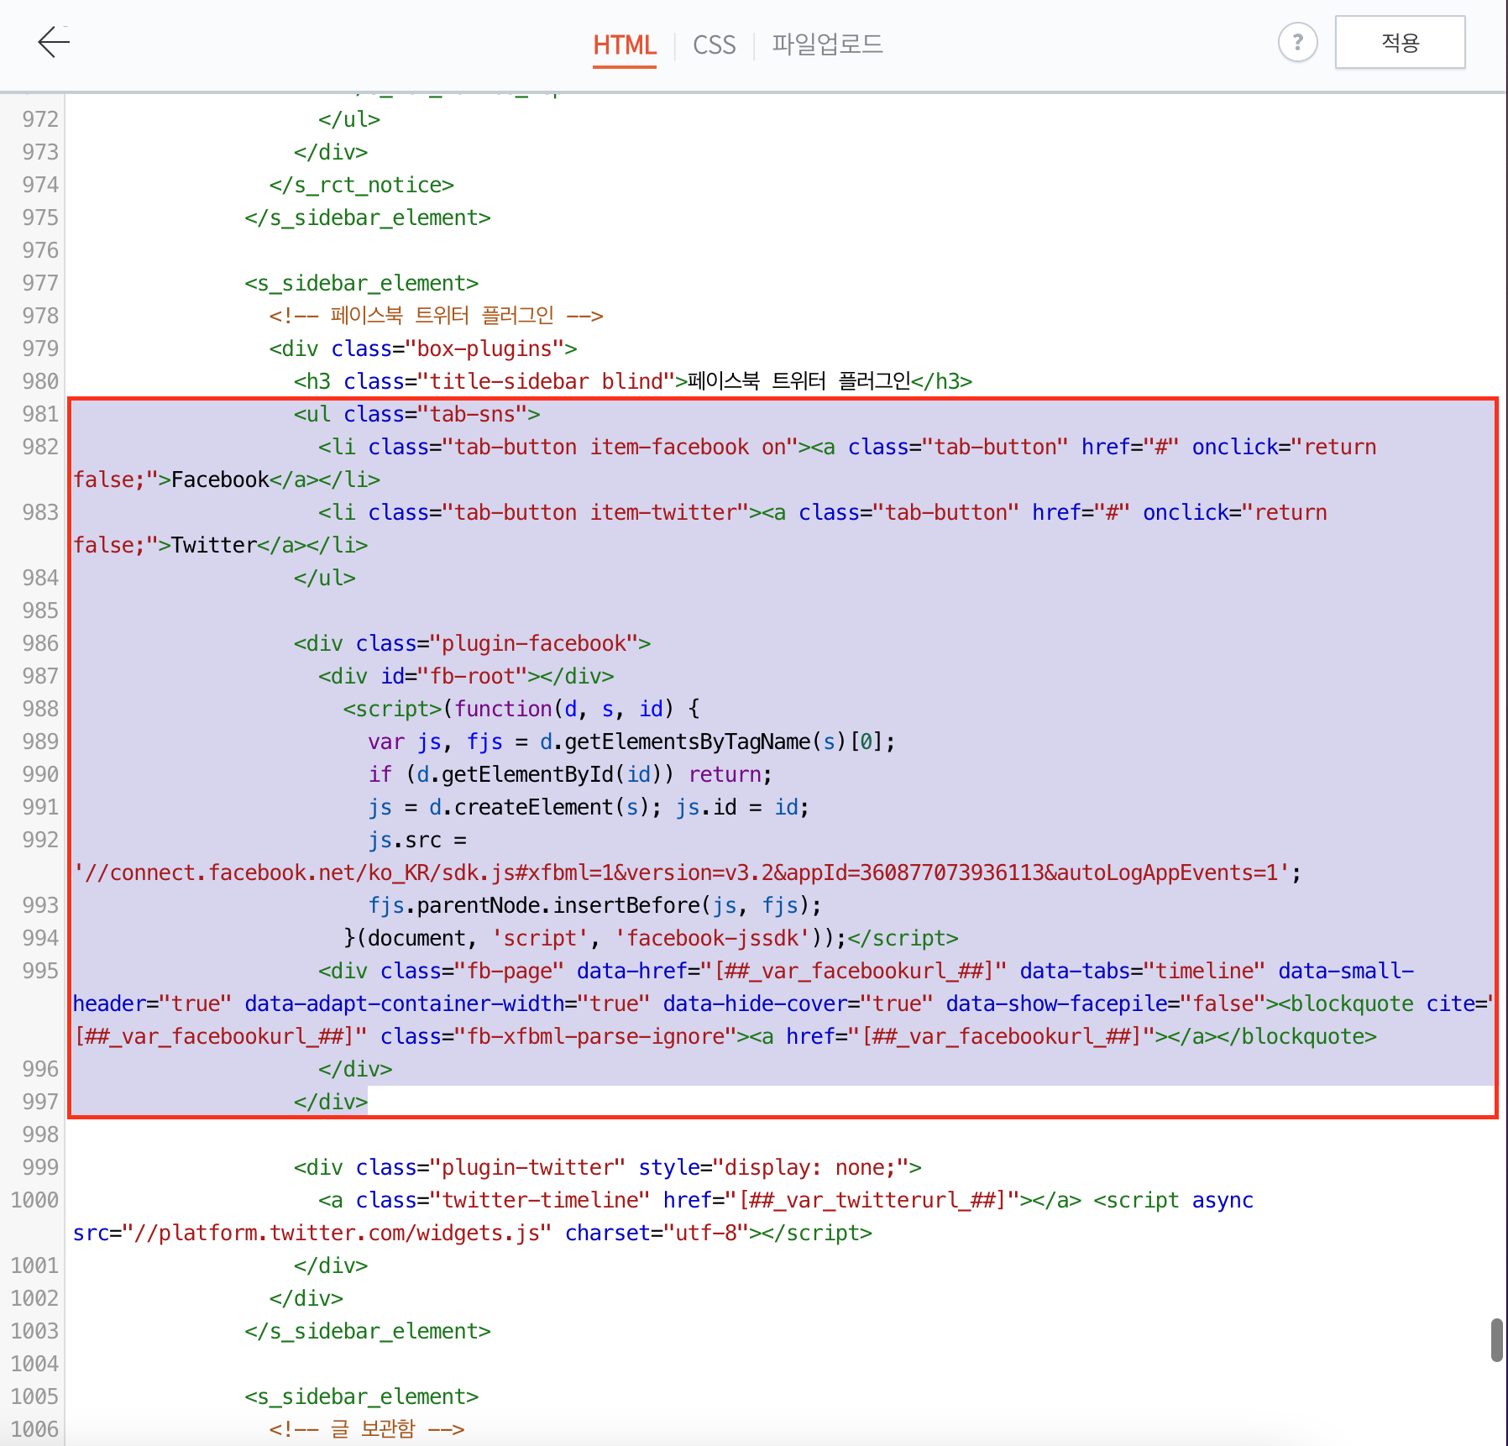This screenshot has height=1446, width=1508.
Task: Click the 'Twitter' text in line 983
Action: pos(214,545)
